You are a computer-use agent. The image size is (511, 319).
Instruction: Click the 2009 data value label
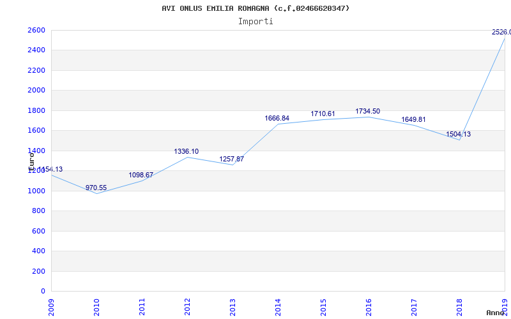point(50,169)
